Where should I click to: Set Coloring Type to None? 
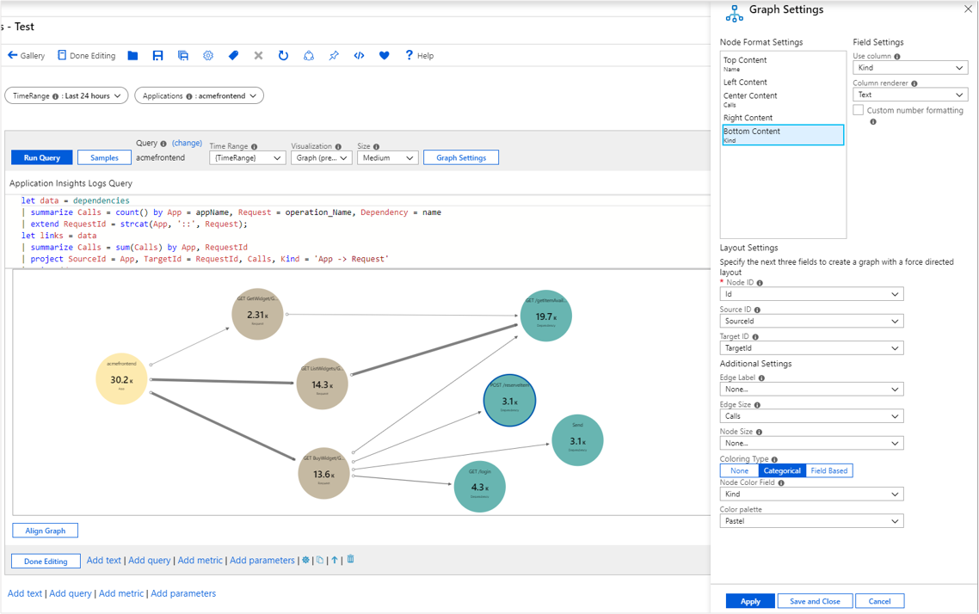pos(739,470)
